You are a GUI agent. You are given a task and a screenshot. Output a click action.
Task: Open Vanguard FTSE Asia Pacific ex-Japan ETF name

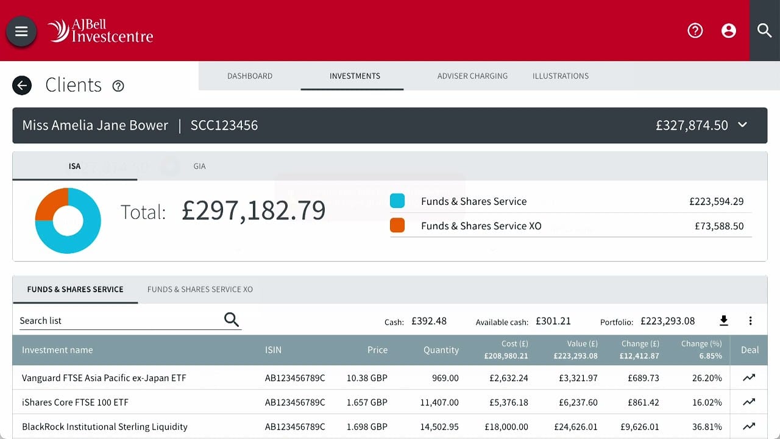point(104,378)
